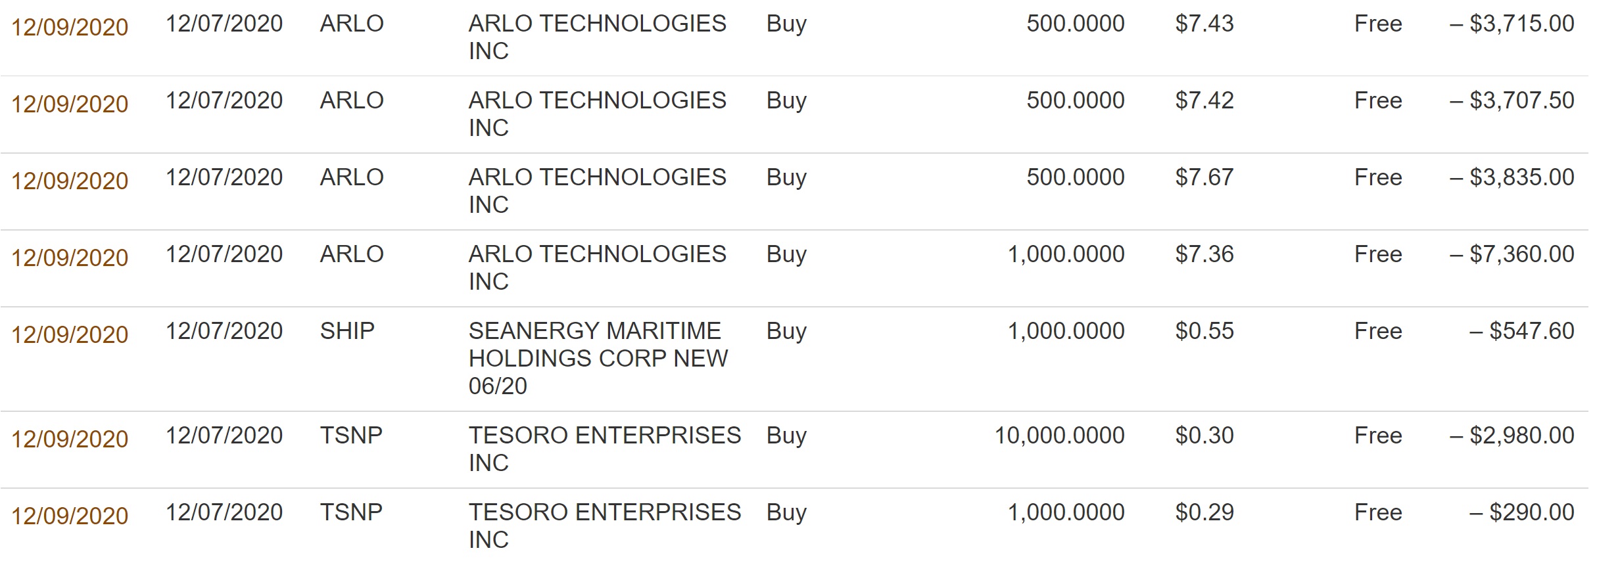Select the – $2,980.00 TSNP amount
1597x563 pixels.
[1512, 436]
